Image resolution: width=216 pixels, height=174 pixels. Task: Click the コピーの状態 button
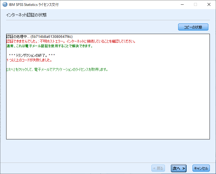(x=193, y=27)
